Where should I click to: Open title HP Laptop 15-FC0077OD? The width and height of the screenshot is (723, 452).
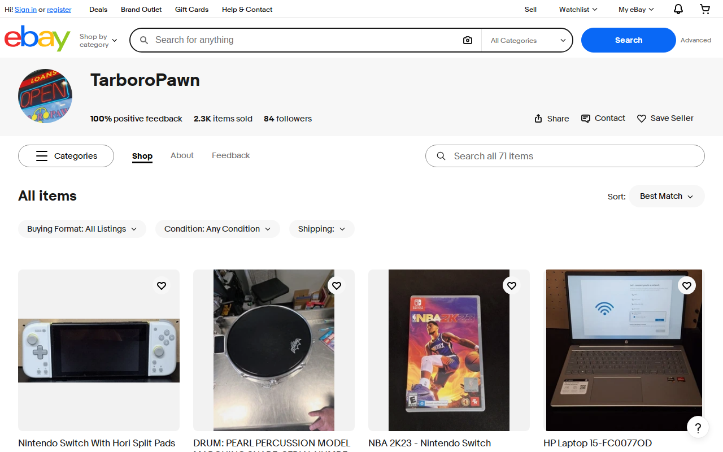point(598,443)
